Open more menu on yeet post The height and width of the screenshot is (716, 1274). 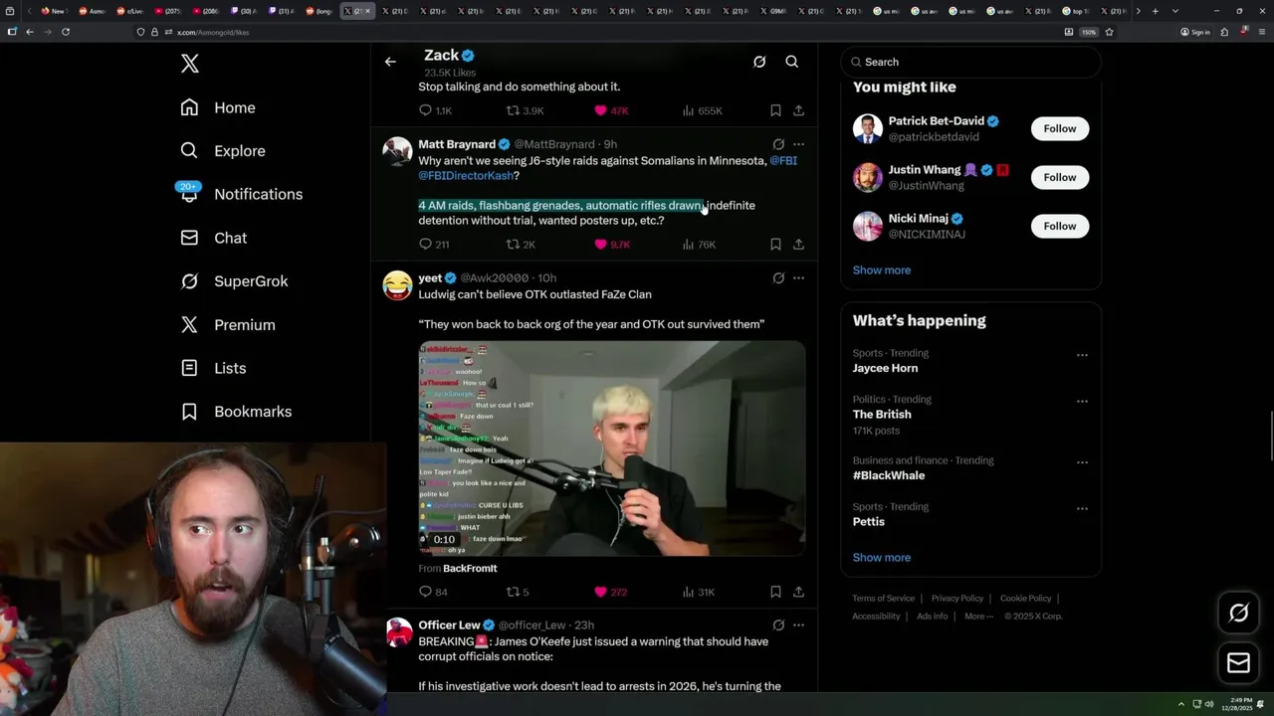point(798,278)
